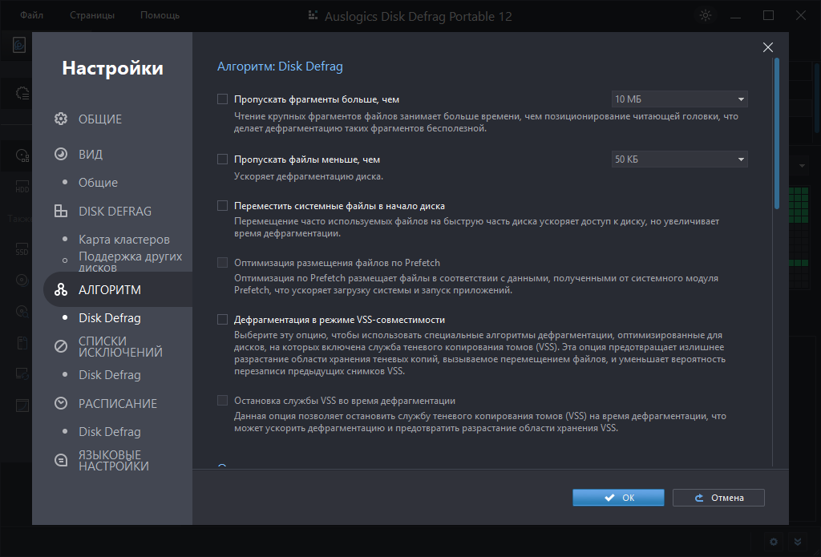821x557 pixels.
Task: Enable 'Пропускать файлы меньше, чем' checkbox
Action: (223, 159)
